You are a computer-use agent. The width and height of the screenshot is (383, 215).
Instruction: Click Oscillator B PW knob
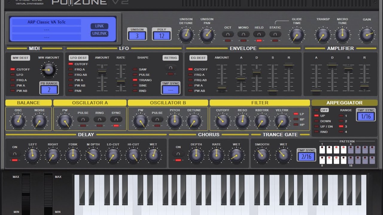(140, 121)
